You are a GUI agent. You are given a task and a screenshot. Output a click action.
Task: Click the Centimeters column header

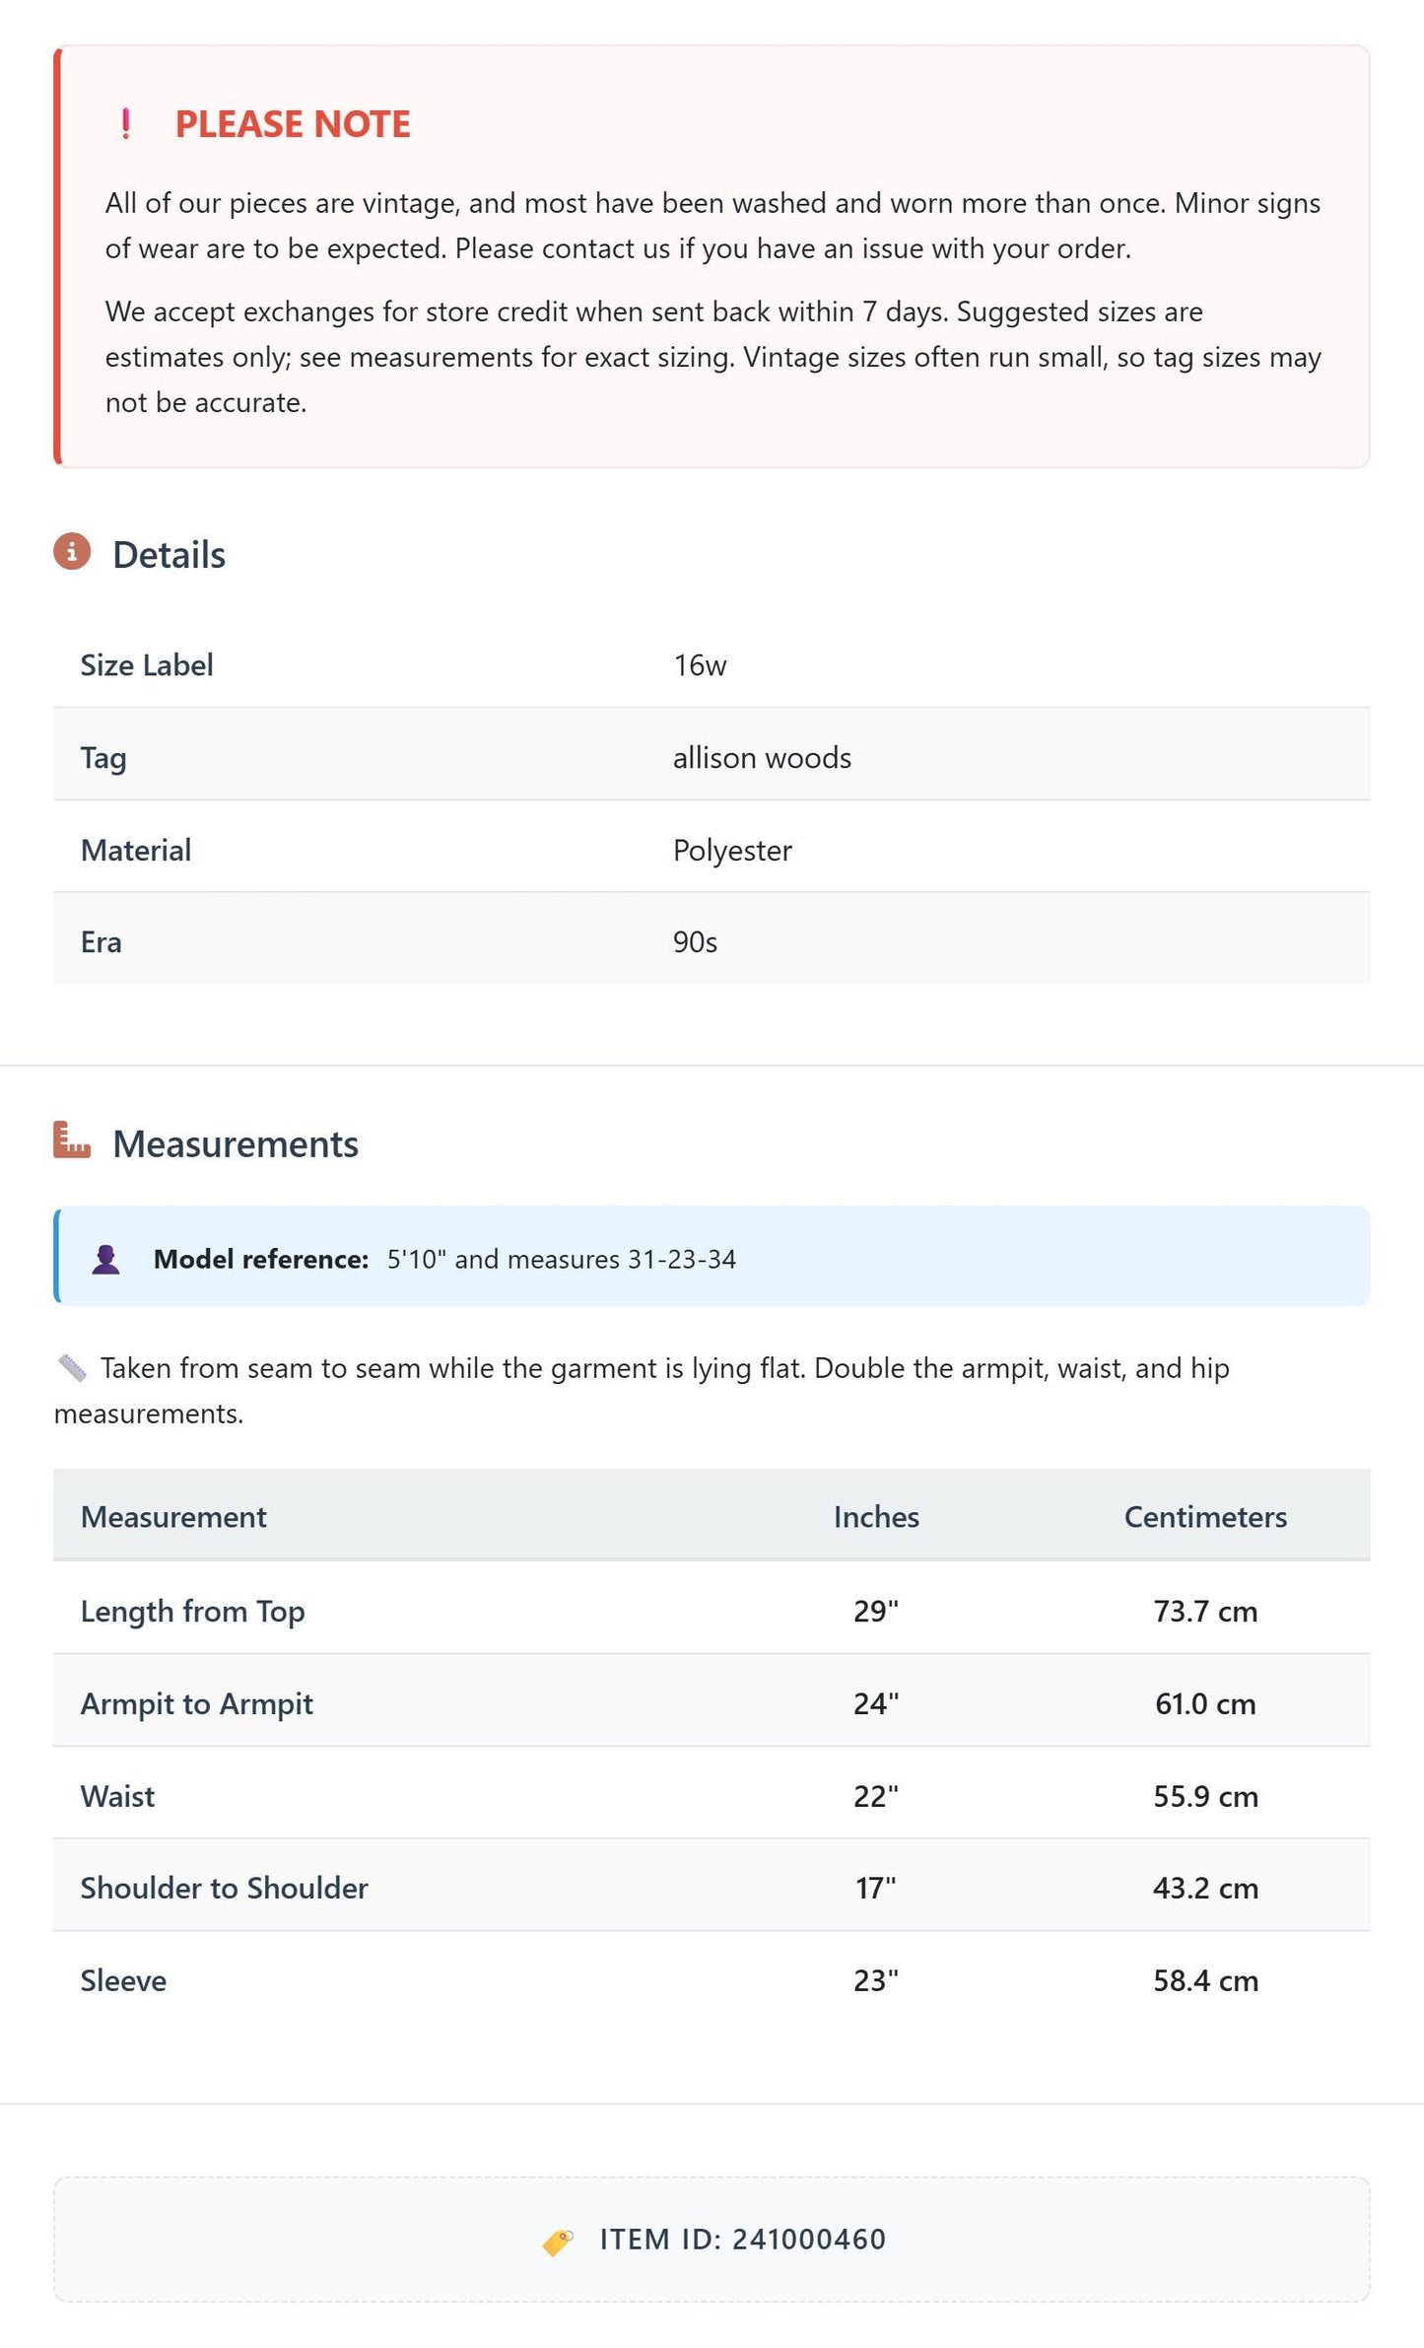coord(1205,1516)
